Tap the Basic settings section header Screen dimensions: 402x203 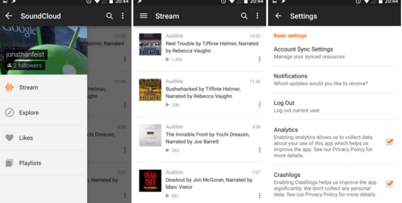(290, 36)
